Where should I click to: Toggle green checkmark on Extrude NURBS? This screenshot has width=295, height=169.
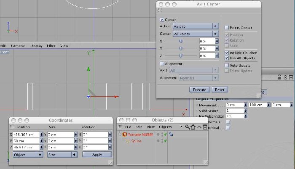165,135
